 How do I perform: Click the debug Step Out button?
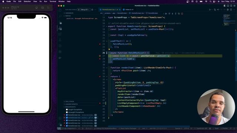(x=176, y=14)
